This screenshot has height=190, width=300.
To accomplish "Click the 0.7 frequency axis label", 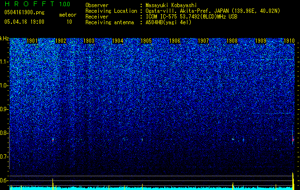I will [x=4, y=157].
